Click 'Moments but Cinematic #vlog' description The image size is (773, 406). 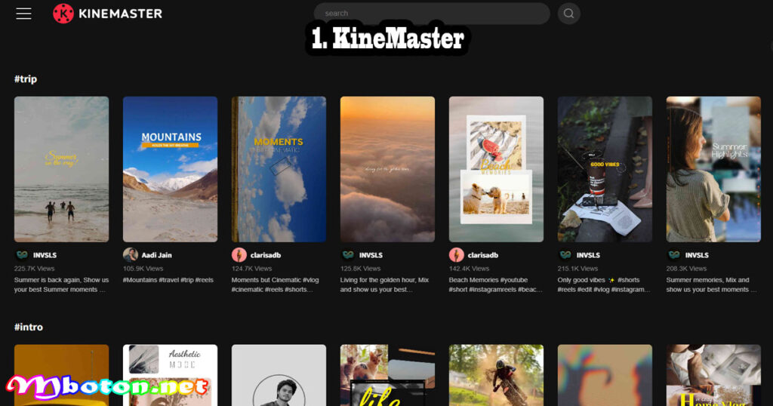click(x=276, y=285)
